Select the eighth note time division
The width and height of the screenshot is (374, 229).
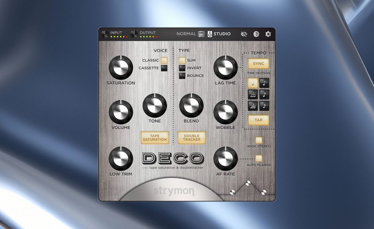(x=264, y=83)
